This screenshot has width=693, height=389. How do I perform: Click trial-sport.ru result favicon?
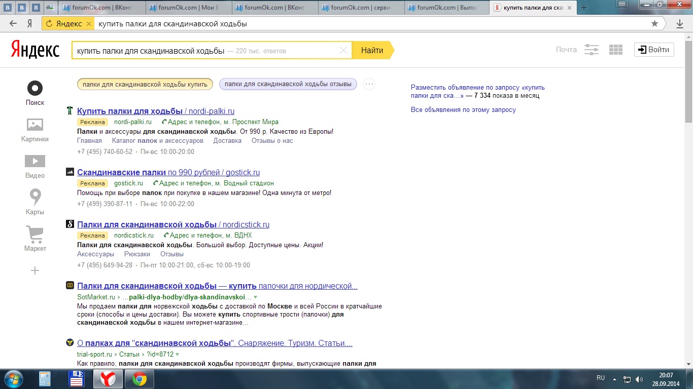pyautogui.click(x=70, y=343)
